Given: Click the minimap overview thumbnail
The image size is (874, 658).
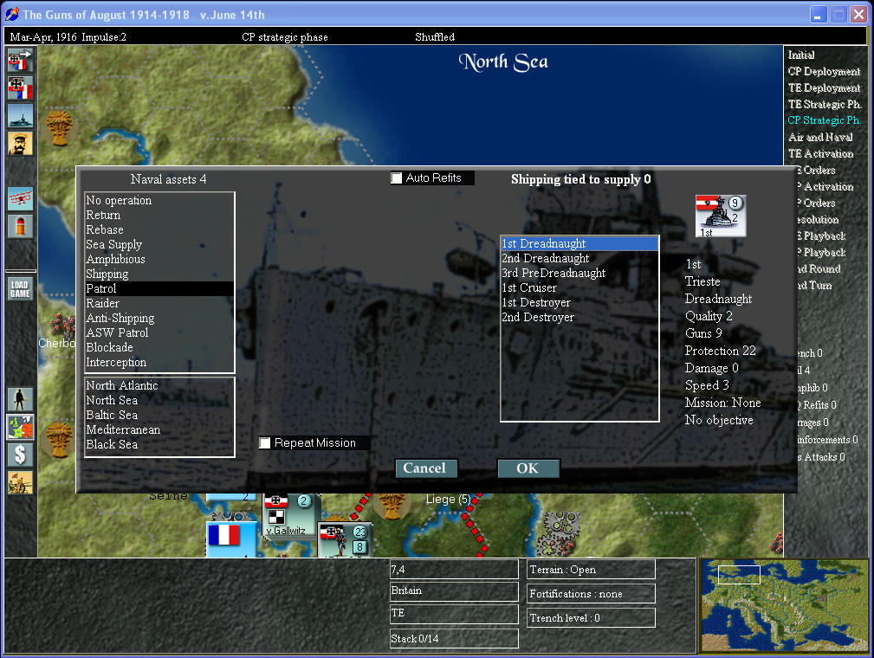Looking at the screenshot, I should [x=783, y=606].
